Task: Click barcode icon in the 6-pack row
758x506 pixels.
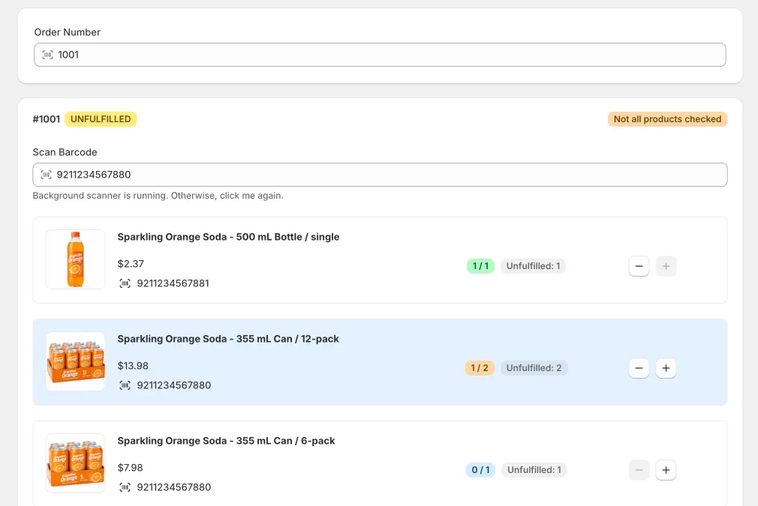Action: pos(125,487)
